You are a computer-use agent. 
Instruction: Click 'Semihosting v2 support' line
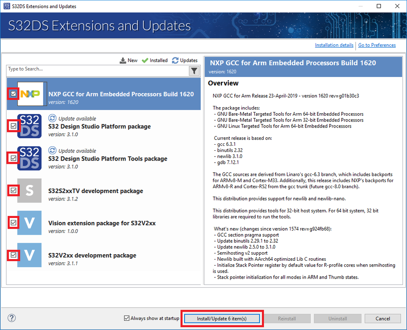coord(241,253)
